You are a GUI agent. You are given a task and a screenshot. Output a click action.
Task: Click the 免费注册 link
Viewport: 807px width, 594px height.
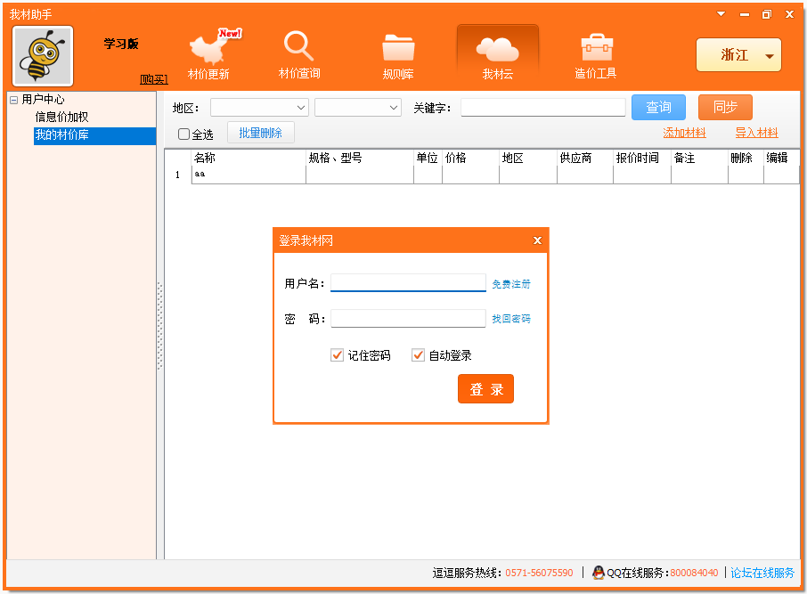point(511,284)
